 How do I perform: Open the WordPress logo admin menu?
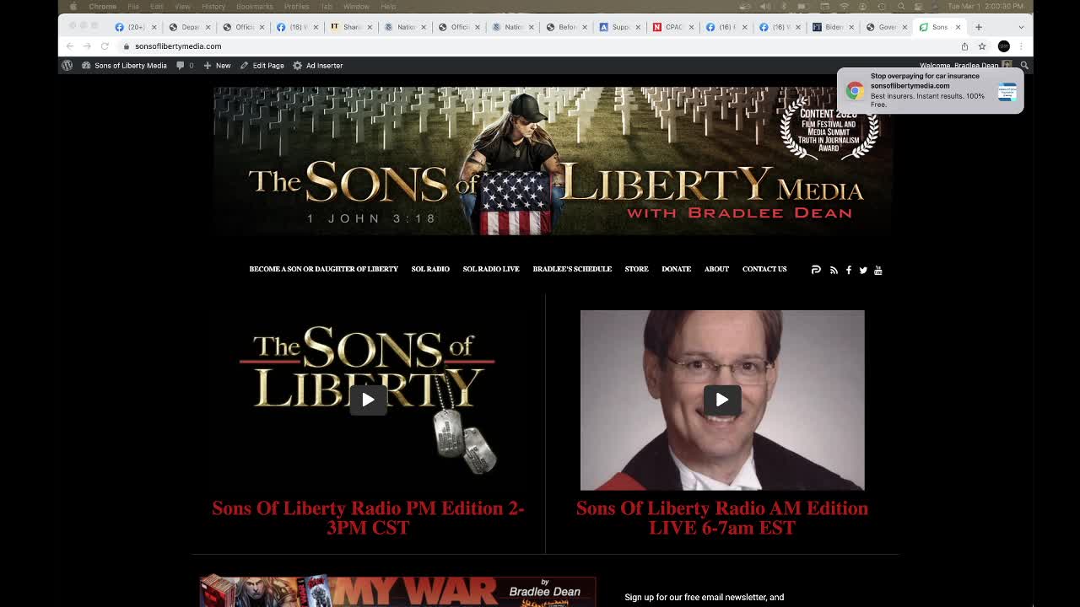pos(67,65)
